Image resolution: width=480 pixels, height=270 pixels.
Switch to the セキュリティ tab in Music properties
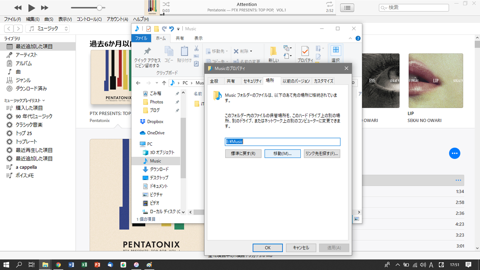click(x=252, y=81)
